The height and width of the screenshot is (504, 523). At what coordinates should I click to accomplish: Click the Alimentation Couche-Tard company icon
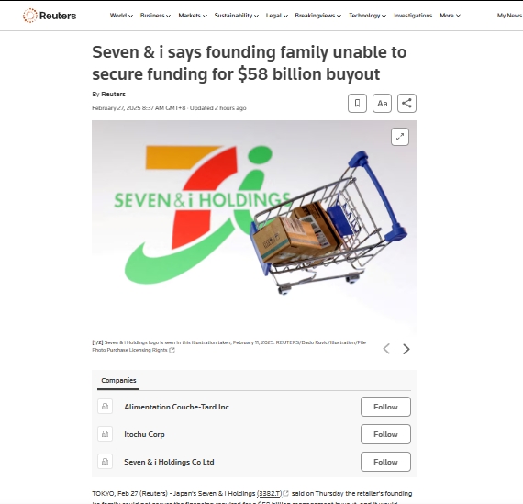106,406
